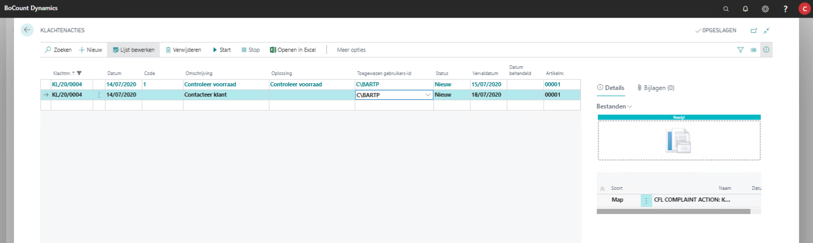Click the back arrow button
The image size is (813, 243).
pos(27,30)
